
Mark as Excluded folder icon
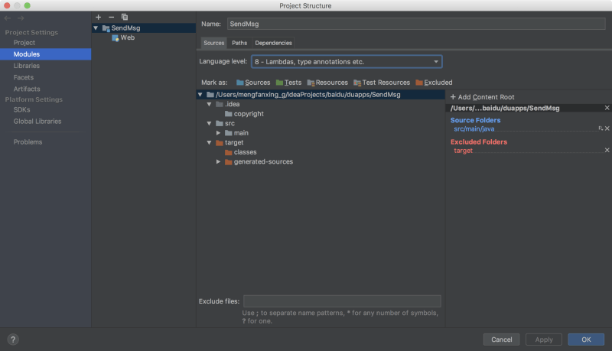click(x=419, y=83)
